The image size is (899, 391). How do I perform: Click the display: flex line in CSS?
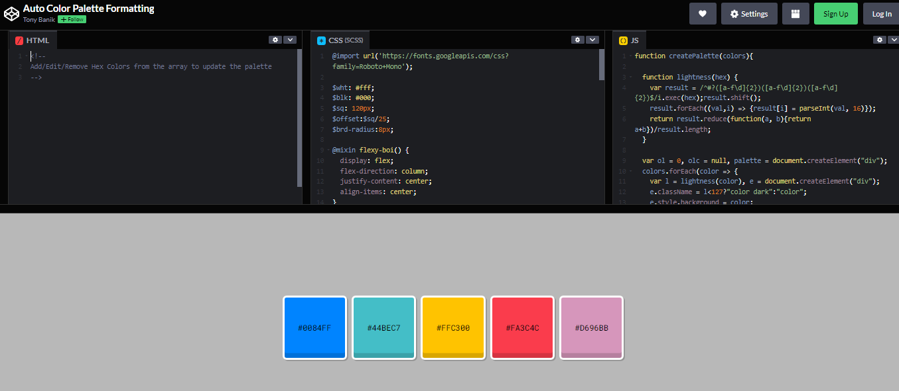366,160
